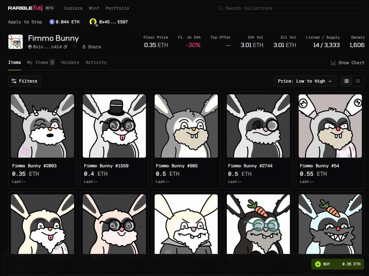
Task: Open the Explore menu
Action: (x=73, y=8)
